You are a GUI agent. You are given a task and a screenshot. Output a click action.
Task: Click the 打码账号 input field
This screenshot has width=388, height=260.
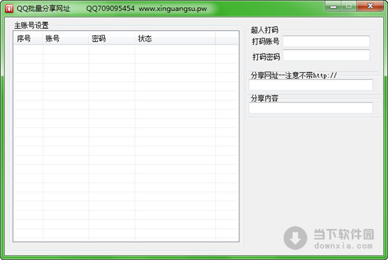[x=327, y=41]
